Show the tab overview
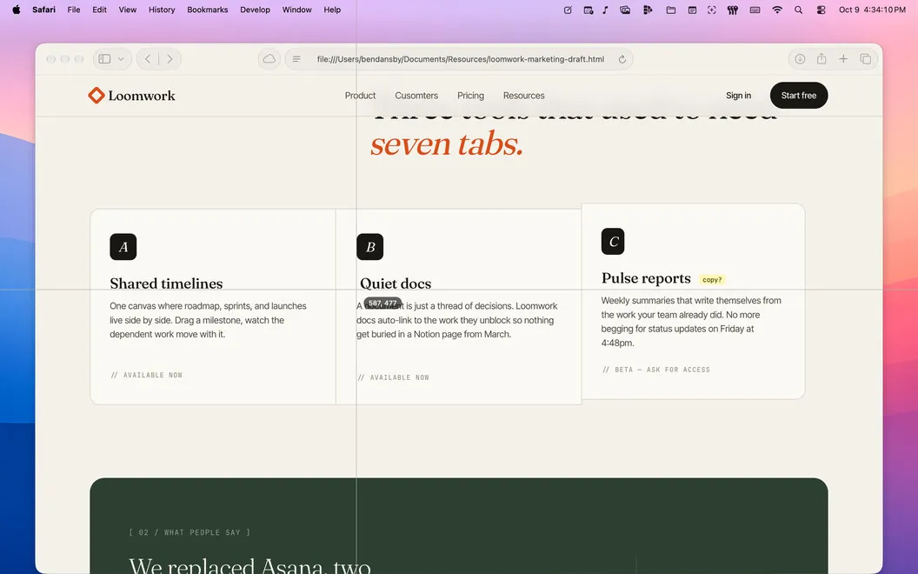918x574 pixels. pyautogui.click(x=865, y=58)
